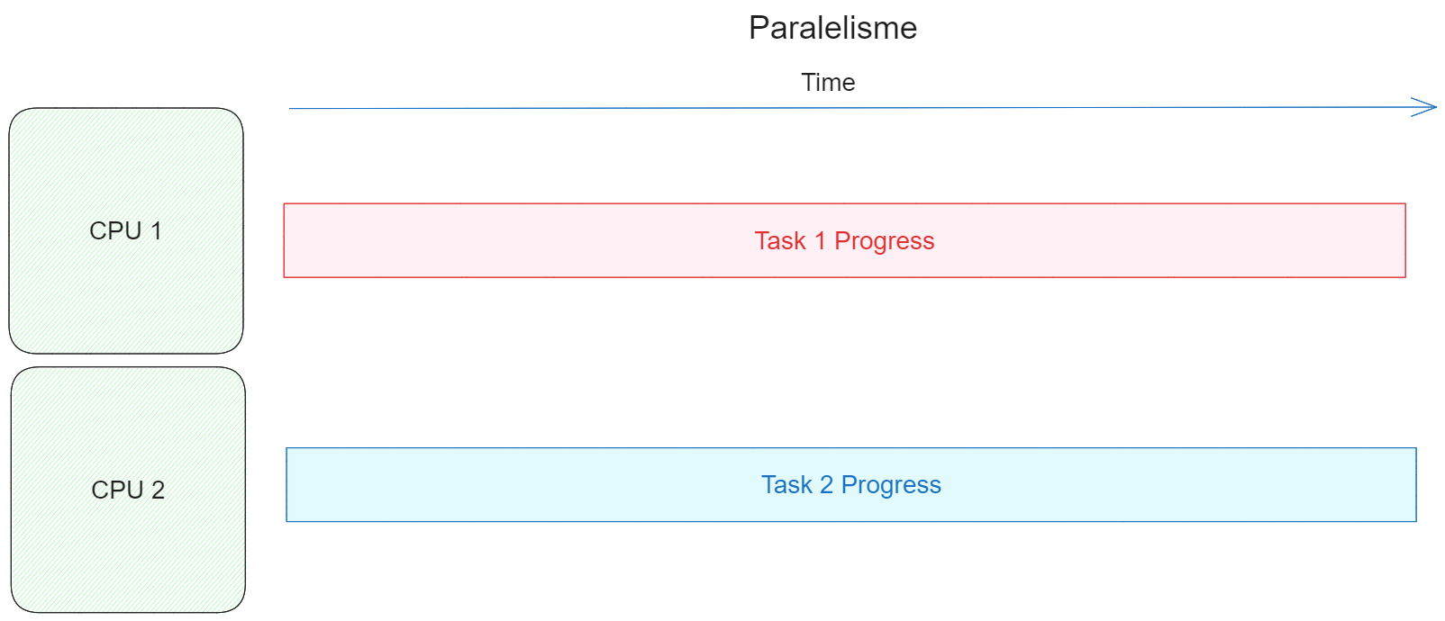Click the starting point of the Time arrow
1445x621 pixels.
tap(291, 109)
